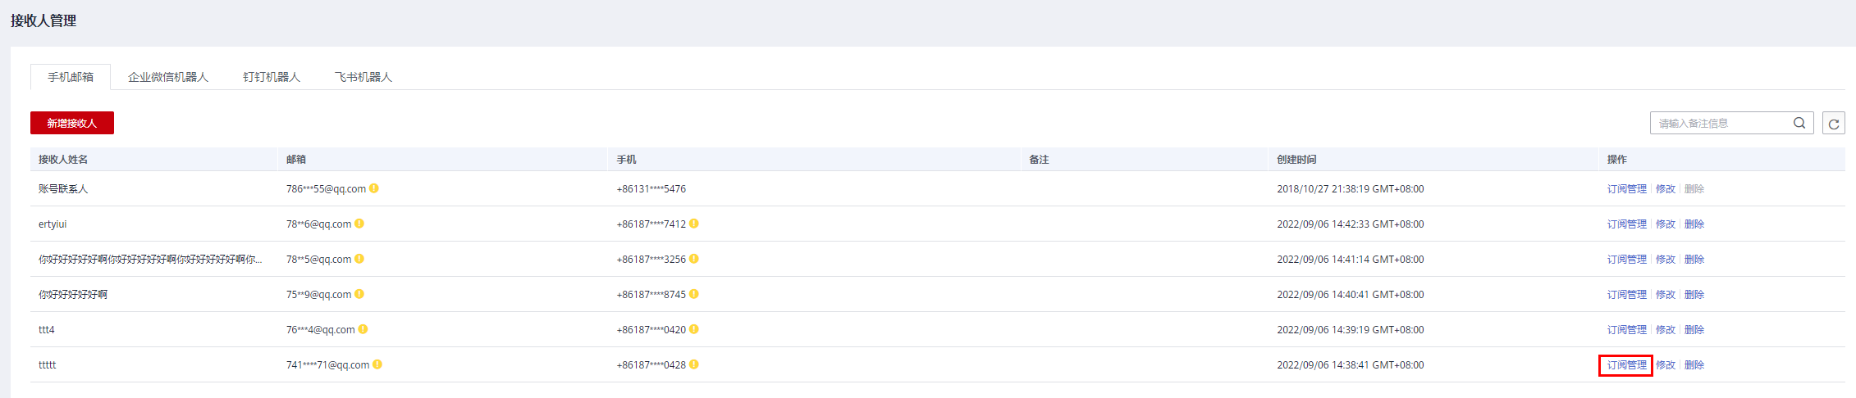Click 修改 for ertyiui

click(1666, 224)
